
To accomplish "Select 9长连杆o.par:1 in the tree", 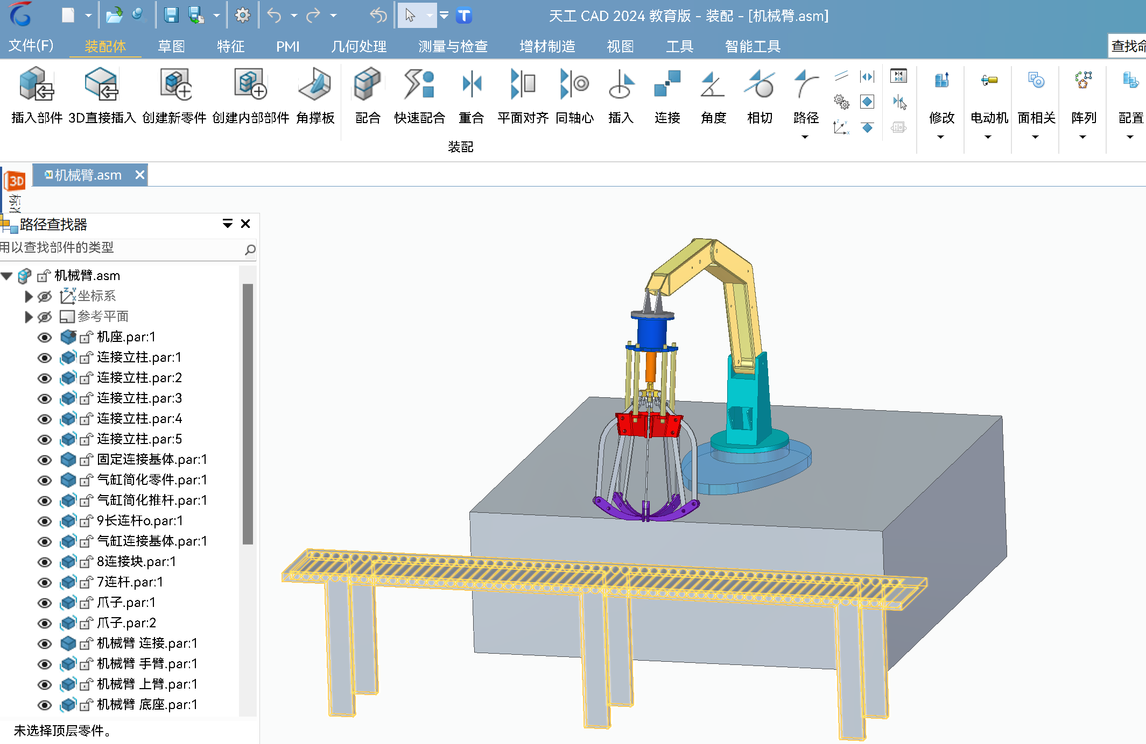I will click(x=140, y=521).
